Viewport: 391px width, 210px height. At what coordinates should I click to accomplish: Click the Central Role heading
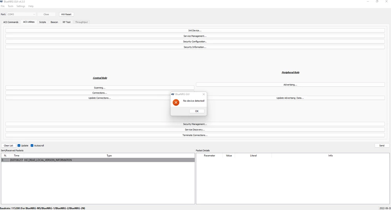point(100,78)
